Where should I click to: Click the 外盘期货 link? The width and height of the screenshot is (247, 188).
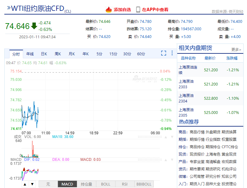(213, 132)
